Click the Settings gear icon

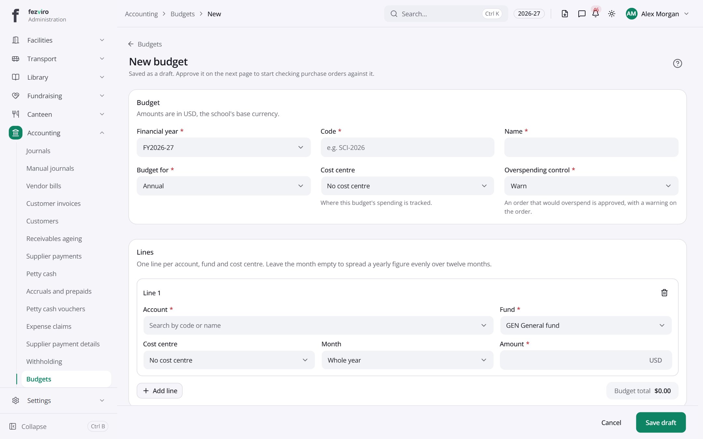[x=16, y=400]
